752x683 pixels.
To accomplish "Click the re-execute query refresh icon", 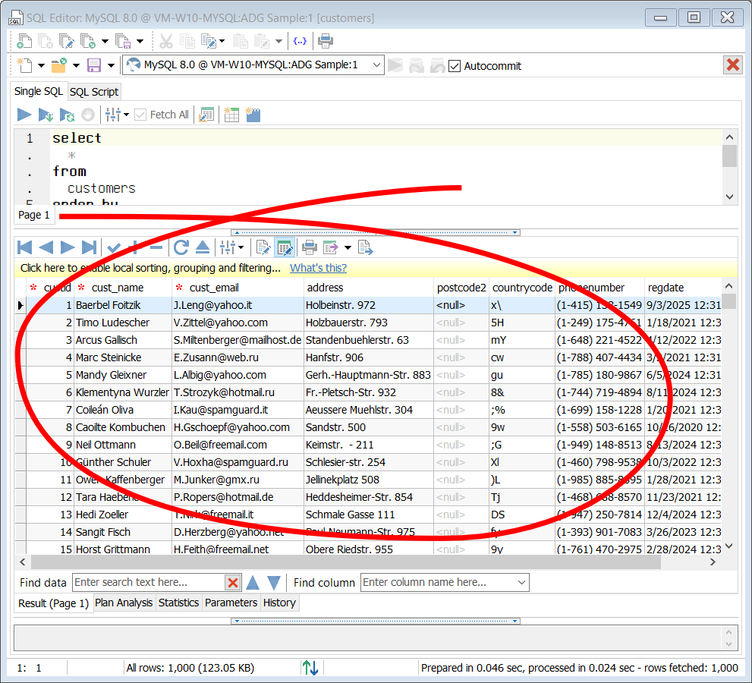I will coord(181,247).
